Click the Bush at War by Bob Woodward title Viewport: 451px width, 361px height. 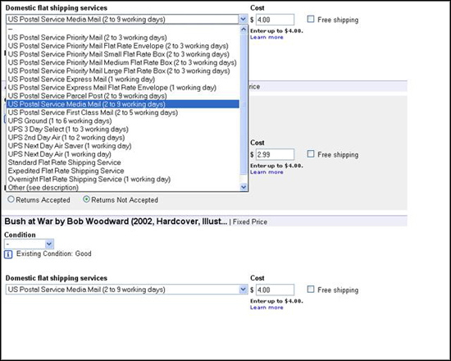click(x=116, y=222)
